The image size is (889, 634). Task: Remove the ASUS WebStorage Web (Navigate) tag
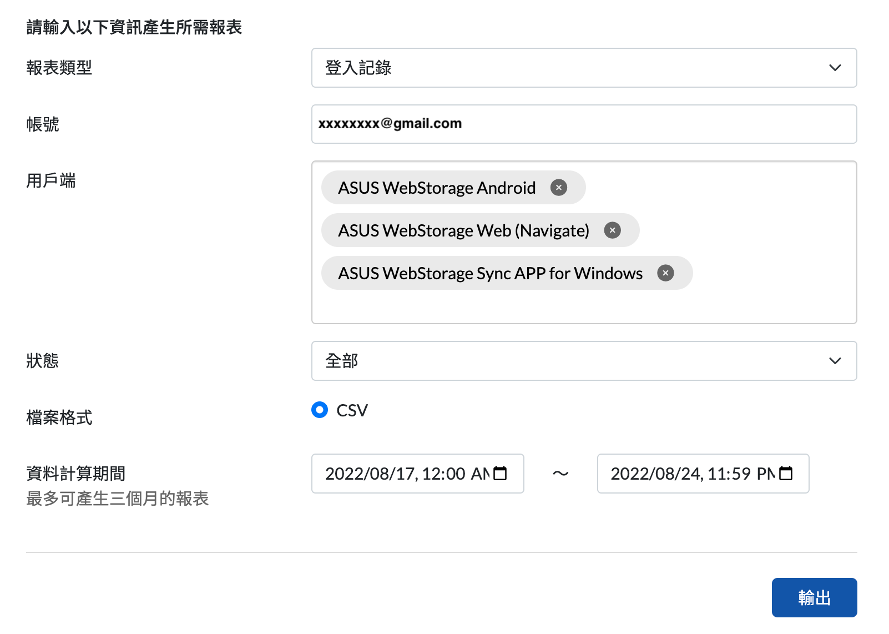click(x=613, y=230)
